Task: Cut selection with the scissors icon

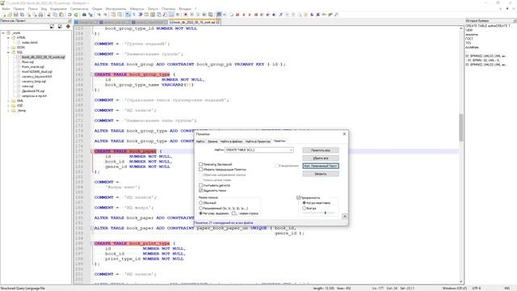Action: click(48, 15)
